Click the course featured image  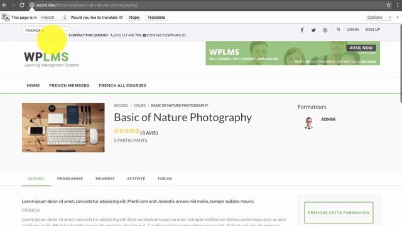click(x=63, y=127)
